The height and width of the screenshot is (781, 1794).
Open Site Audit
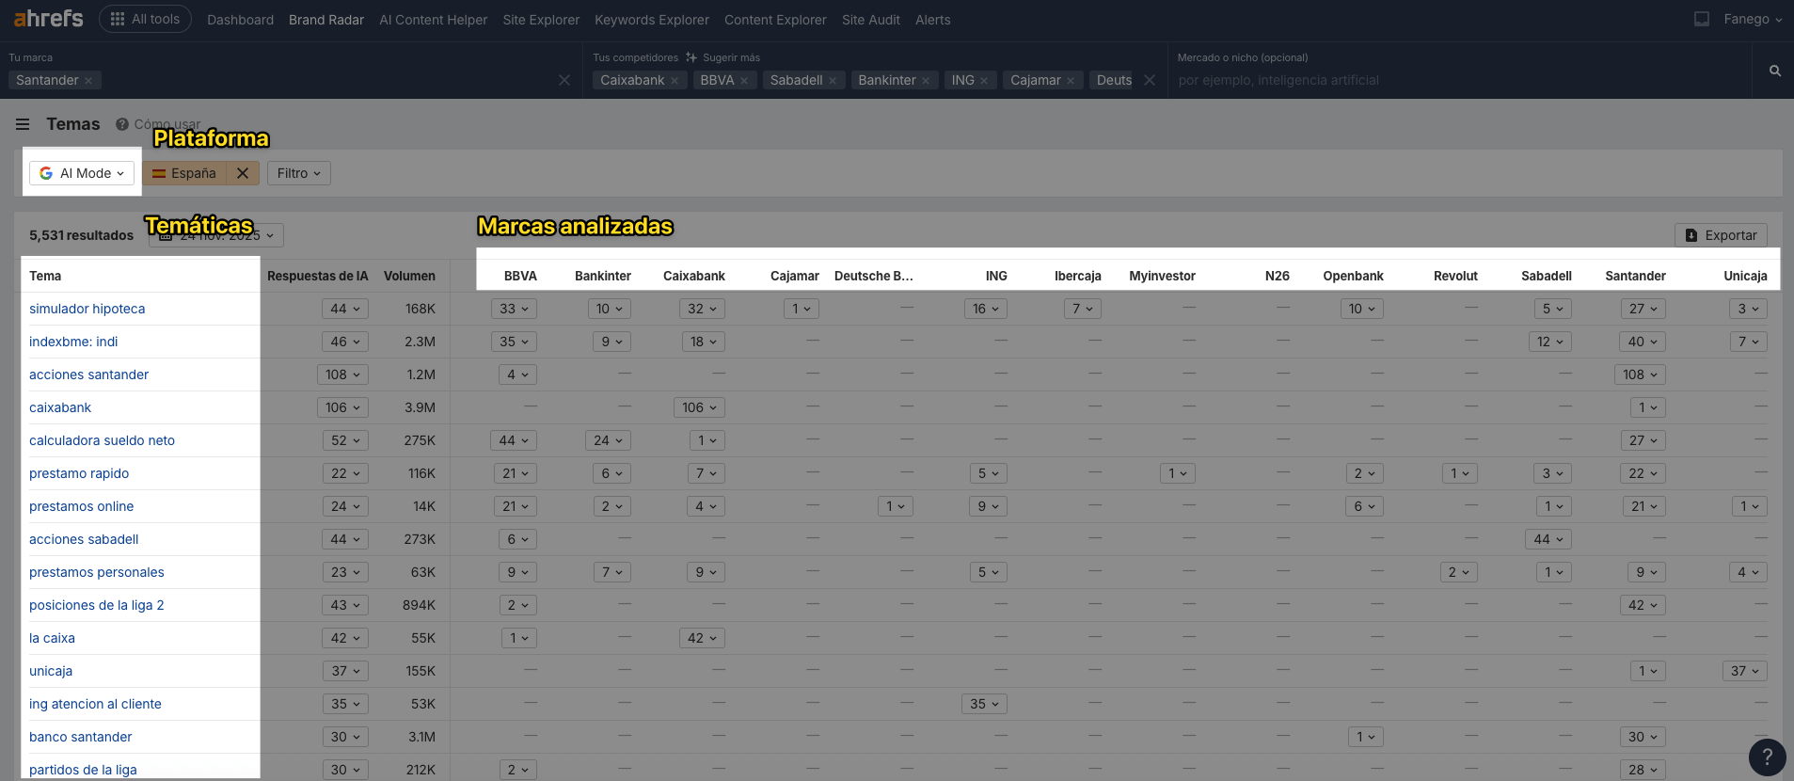pos(871,20)
